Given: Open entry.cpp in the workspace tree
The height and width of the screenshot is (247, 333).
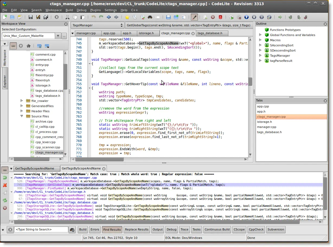Looking at the screenshot, I should pos(42,65).
